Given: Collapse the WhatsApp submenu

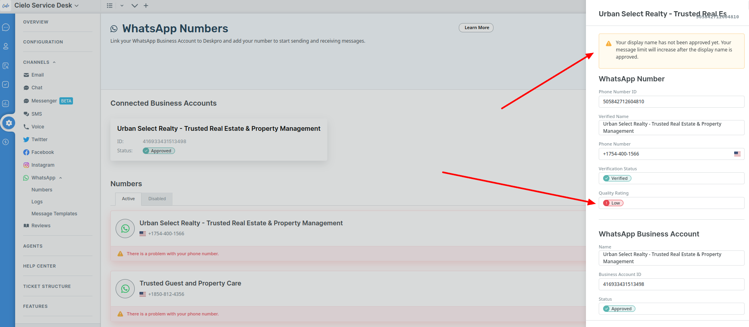Looking at the screenshot, I should (x=61, y=178).
